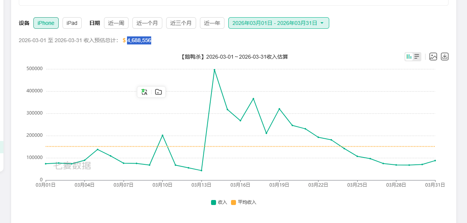Select the iPhone device option
Screen dimensions: 467x223
(x=46, y=23)
